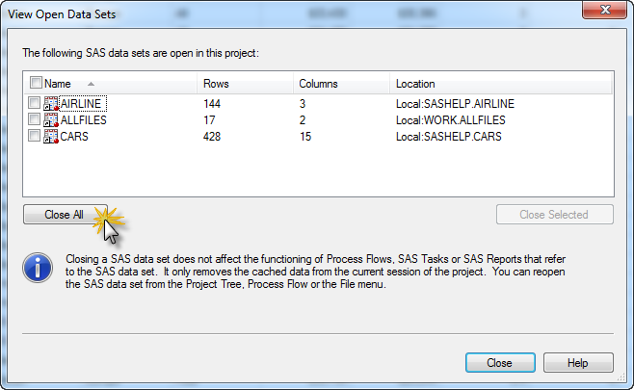
Task: Enable the CARS data set checkbox
Action: pyautogui.click(x=35, y=137)
